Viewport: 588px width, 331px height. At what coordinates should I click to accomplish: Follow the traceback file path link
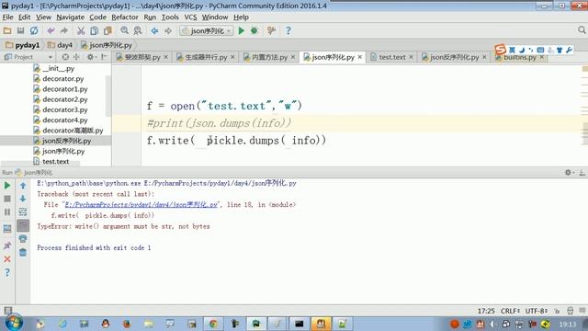[141, 204]
